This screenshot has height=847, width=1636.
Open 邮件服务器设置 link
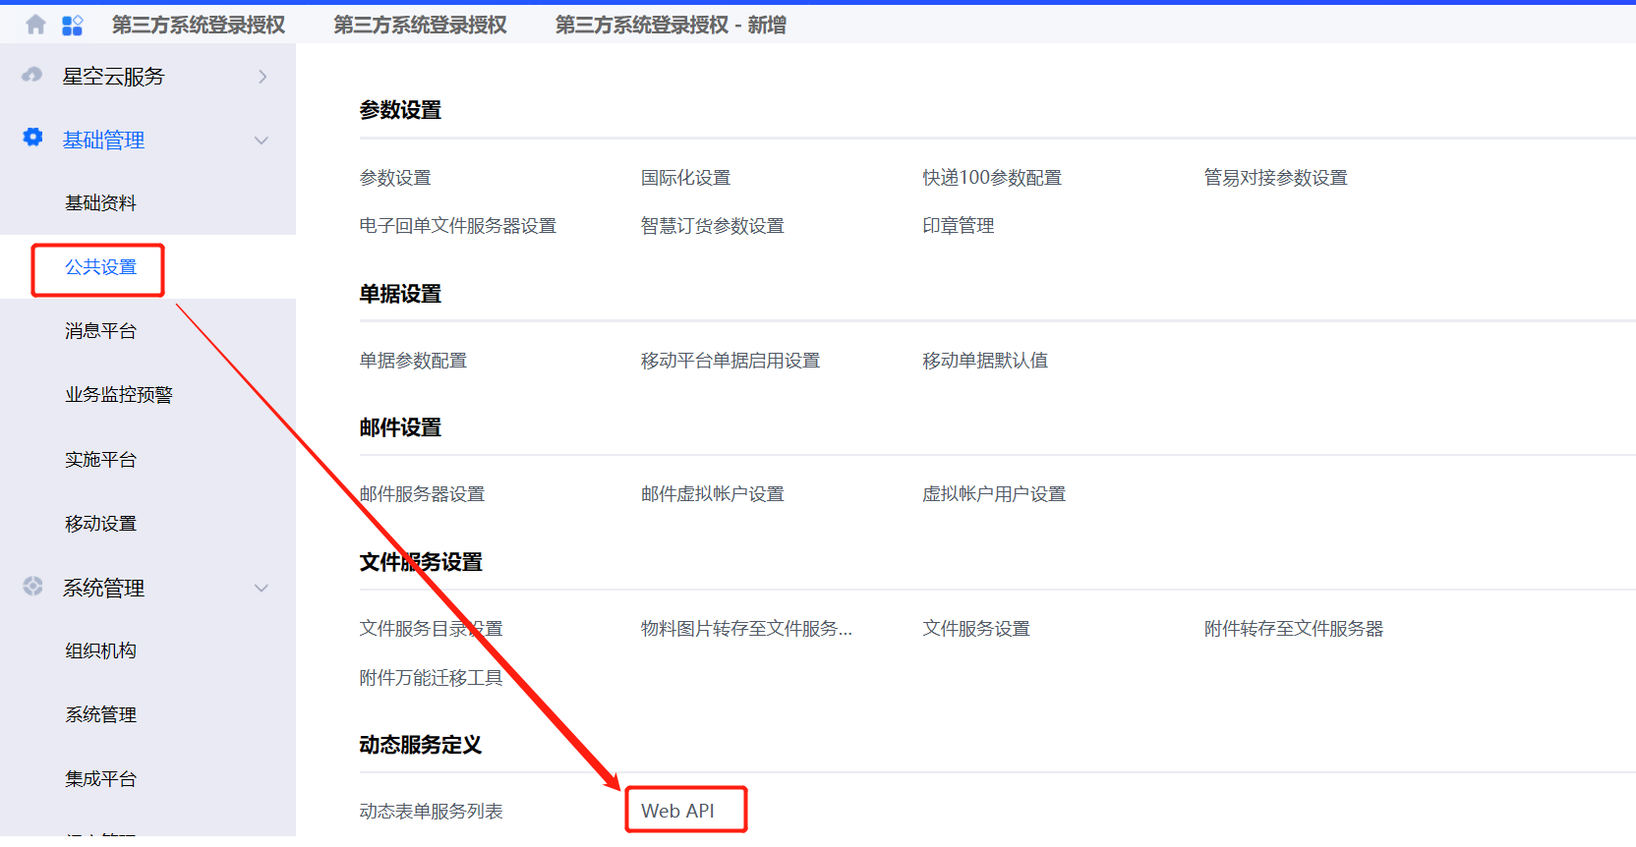coord(422,494)
